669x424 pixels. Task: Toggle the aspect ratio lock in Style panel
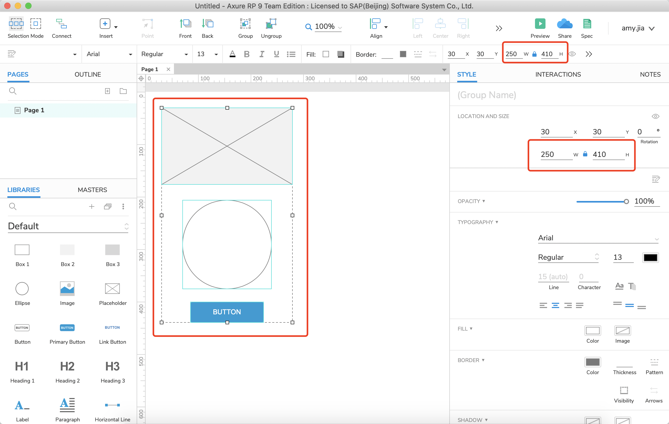click(585, 154)
